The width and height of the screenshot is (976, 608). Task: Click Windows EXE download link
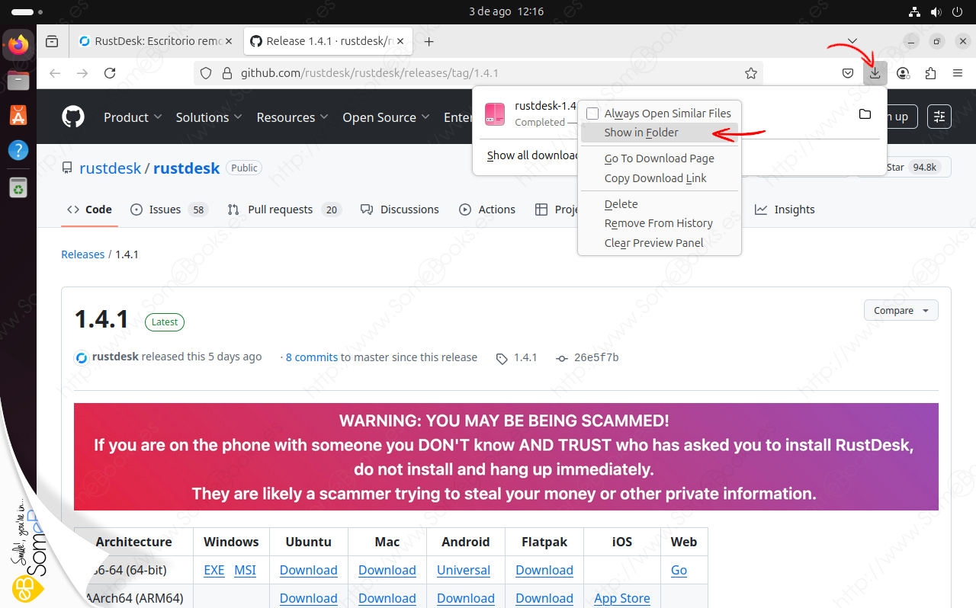point(214,570)
